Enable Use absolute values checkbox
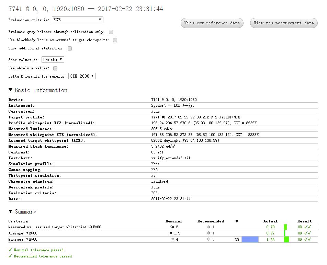327x265 pixels. tap(55, 68)
